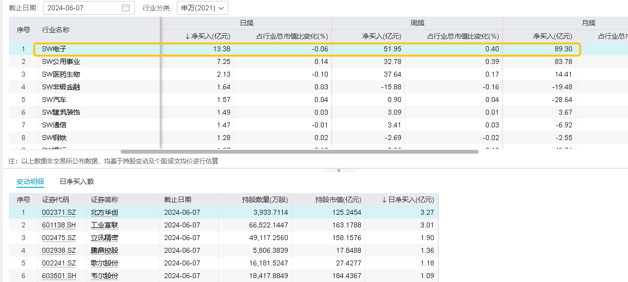Viewport: 628px width, 282px height.
Task: Select the SW医药生物 industry row
Action: (x=61, y=74)
